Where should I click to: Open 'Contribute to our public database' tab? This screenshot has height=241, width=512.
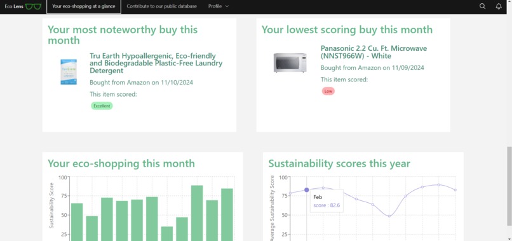pos(161,6)
